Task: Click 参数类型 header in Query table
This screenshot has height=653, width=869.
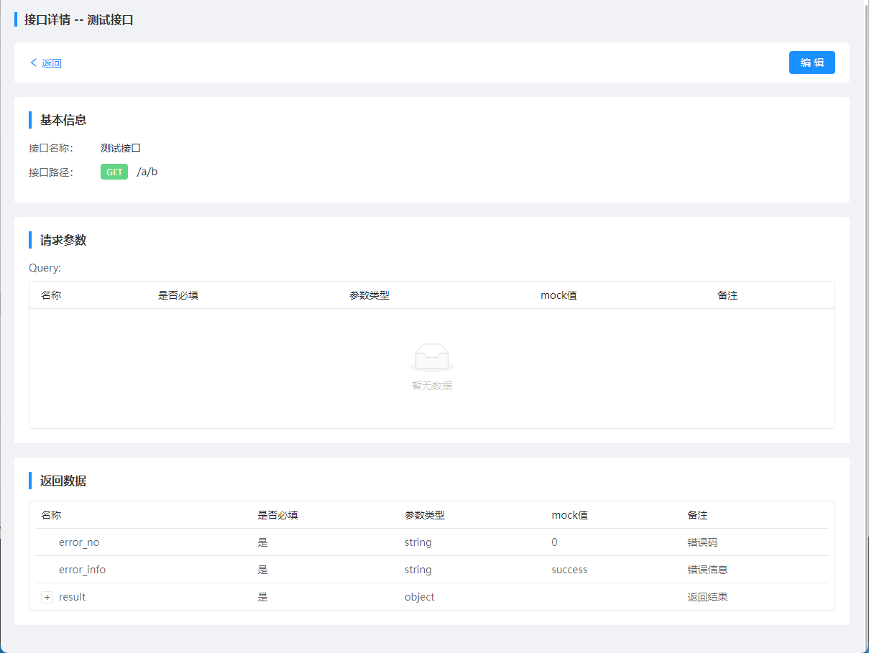Action: [369, 295]
